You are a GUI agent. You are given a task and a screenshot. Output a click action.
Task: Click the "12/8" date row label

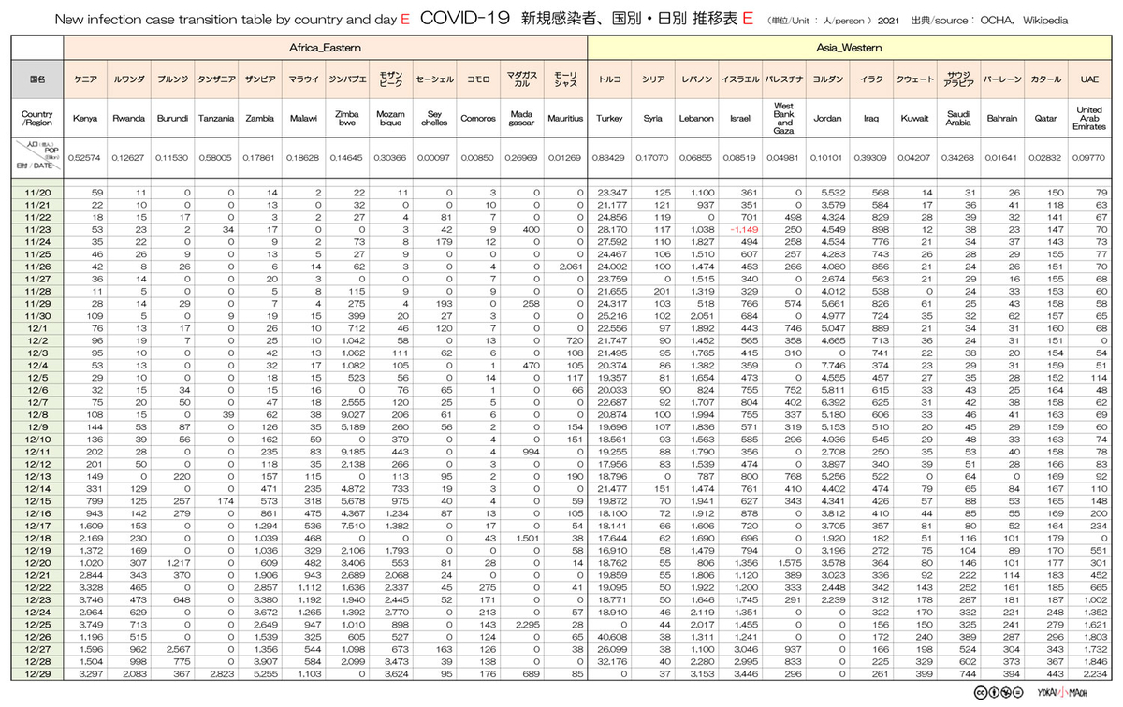(x=36, y=413)
